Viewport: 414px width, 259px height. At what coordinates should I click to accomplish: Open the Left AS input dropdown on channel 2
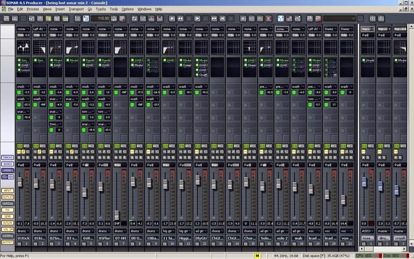point(39,29)
